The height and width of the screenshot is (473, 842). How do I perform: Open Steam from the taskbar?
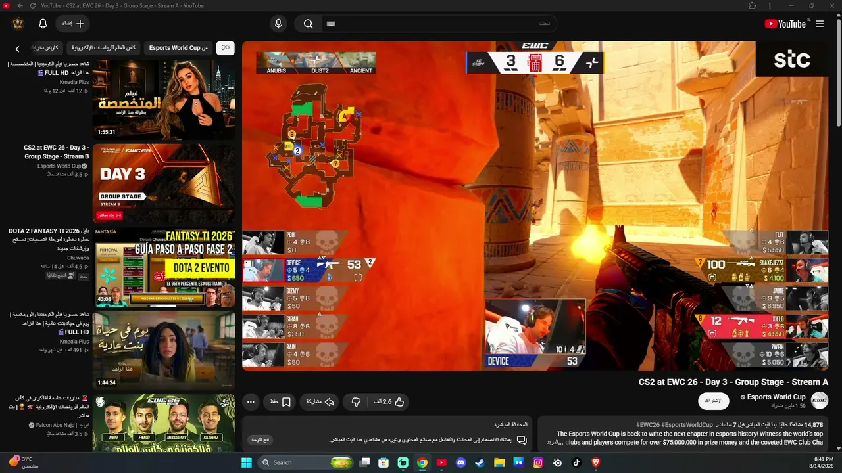480,462
